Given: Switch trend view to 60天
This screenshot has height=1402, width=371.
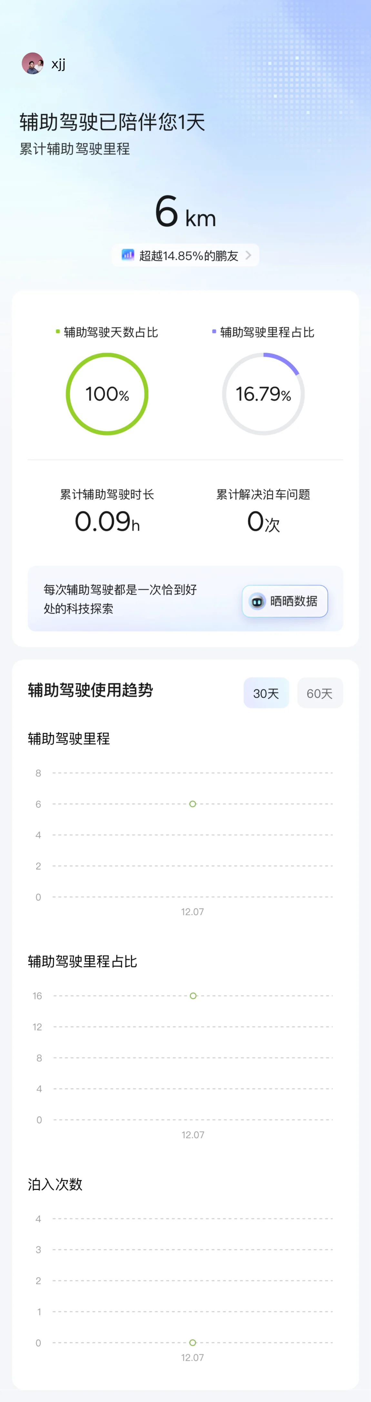Looking at the screenshot, I should click(319, 693).
